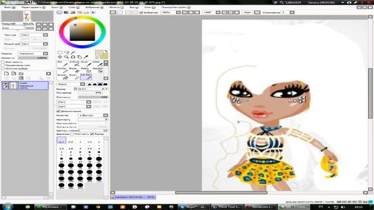Open the Холст menu
The width and height of the screenshot is (374, 210).
57,8
